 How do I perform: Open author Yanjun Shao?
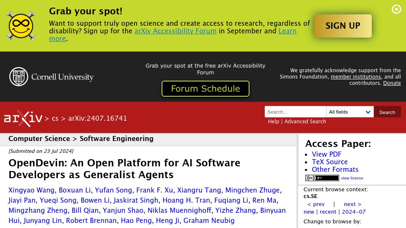click(123, 210)
